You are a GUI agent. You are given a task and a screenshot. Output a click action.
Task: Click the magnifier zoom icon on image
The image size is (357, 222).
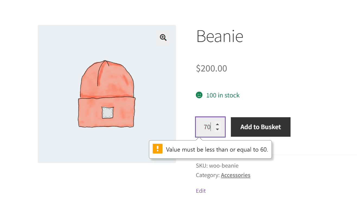(x=163, y=38)
